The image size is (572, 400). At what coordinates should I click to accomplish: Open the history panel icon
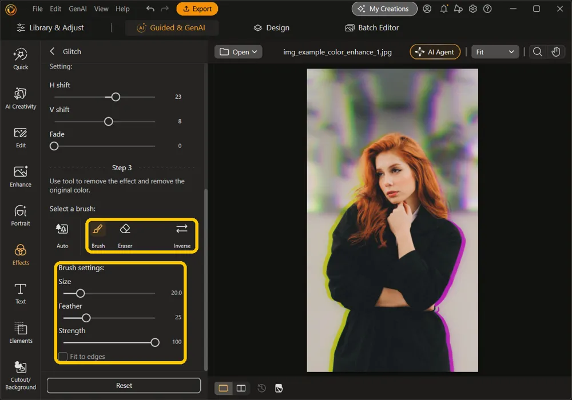coord(261,388)
